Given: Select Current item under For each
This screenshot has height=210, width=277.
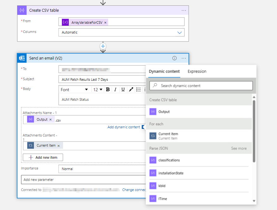Looking at the screenshot, I should (x=199, y=136).
